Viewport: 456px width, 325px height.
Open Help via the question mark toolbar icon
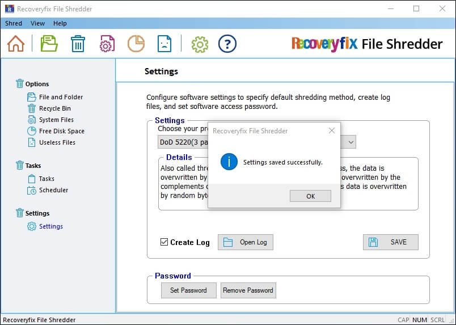tap(227, 44)
